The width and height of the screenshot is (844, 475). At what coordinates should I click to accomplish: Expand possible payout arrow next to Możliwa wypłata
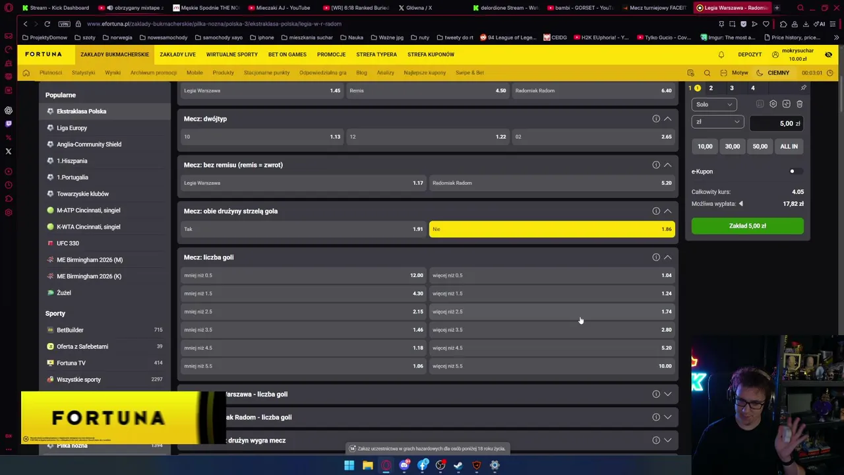pos(740,204)
